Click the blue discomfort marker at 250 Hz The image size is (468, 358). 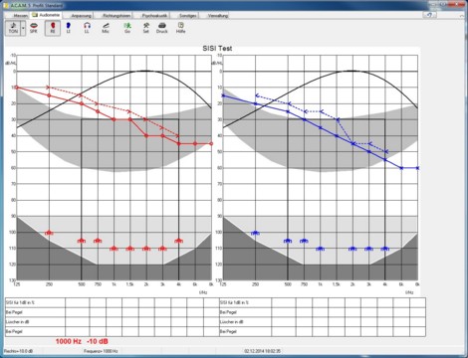255,233
